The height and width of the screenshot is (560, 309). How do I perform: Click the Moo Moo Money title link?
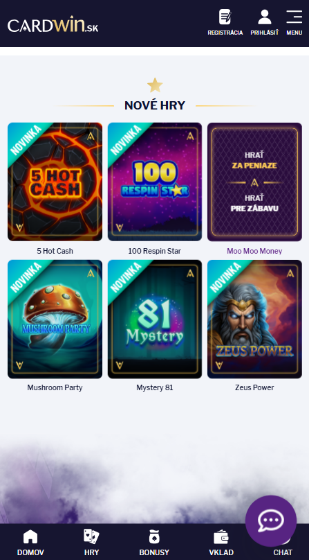(x=254, y=251)
